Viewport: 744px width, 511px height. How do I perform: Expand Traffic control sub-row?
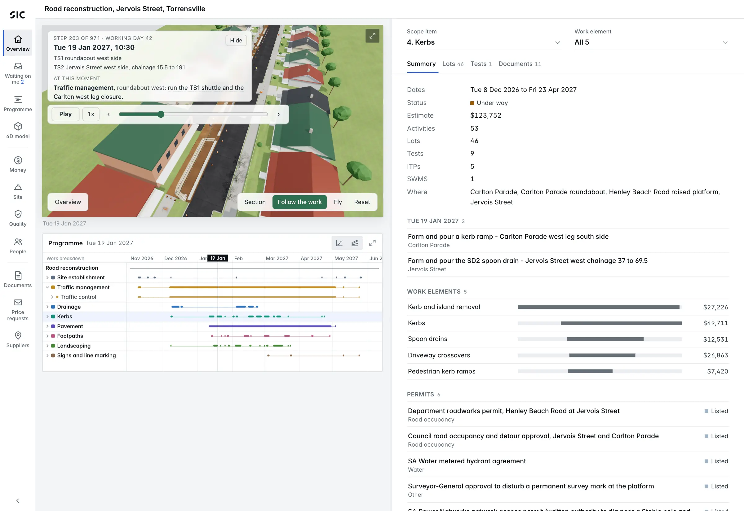click(x=52, y=297)
